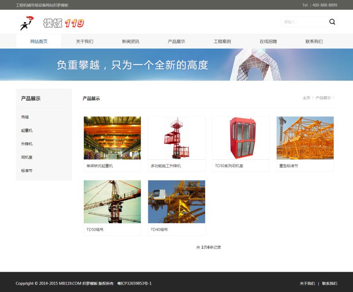This screenshot has height=292, width=353.
Task: Open the 产品展示 navigation tab
Action: click(x=176, y=41)
